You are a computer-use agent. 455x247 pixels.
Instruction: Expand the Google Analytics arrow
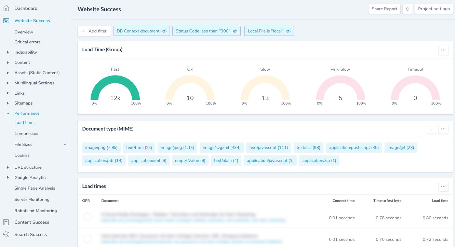tap(8, 178)
